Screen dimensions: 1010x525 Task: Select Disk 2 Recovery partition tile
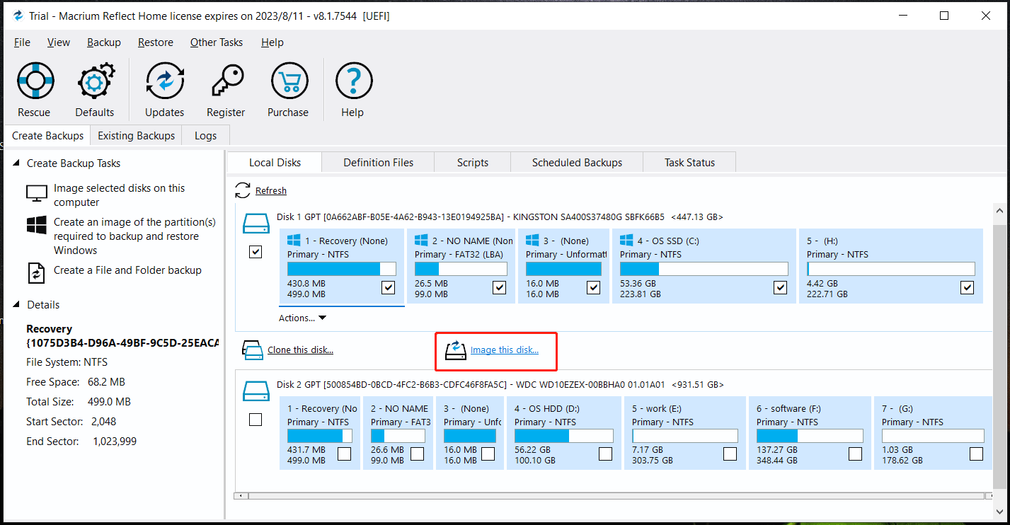(x=320, y=433)
